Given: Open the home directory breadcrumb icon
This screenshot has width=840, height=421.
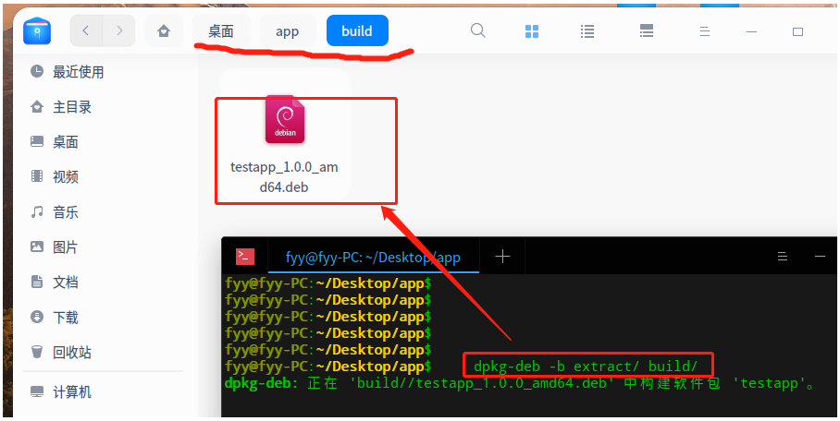Looking at the screenshot, I should (x=164, y=31).
